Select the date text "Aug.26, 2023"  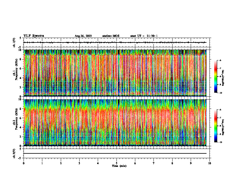click(83, 36)
